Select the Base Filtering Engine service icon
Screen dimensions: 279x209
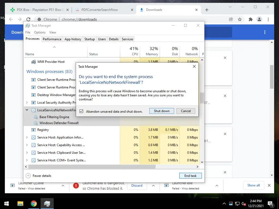coord(36,117)
